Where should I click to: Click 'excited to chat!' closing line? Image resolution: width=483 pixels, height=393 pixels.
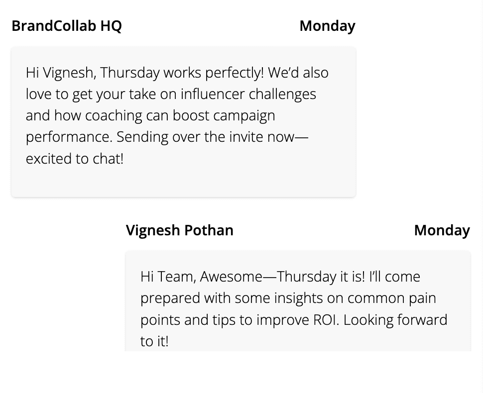[75, 159]
